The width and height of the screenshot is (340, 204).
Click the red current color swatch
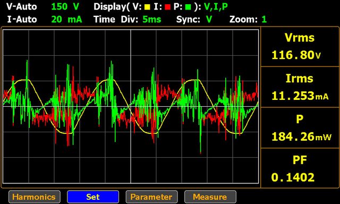(167, 7)
